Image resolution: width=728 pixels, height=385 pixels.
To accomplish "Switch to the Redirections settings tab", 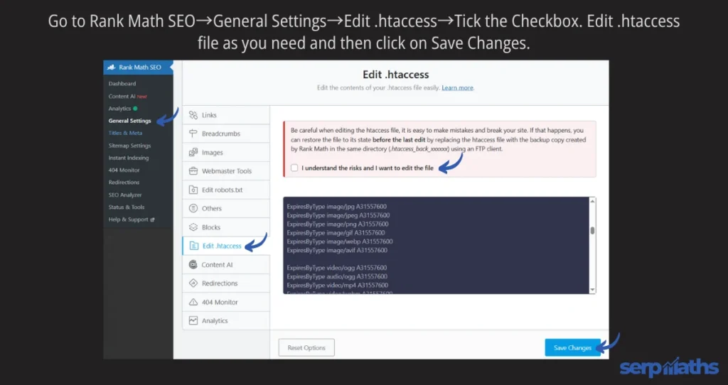I will click(x=226, y=283).
